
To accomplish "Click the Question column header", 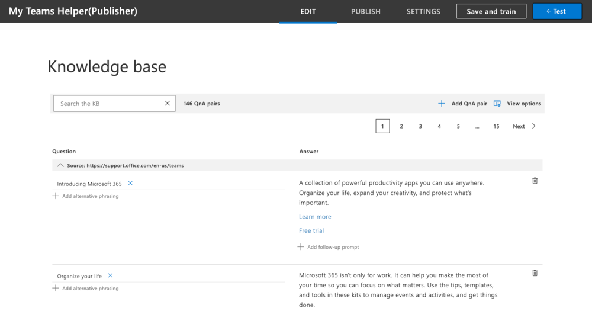I will (x=64, y=151).
